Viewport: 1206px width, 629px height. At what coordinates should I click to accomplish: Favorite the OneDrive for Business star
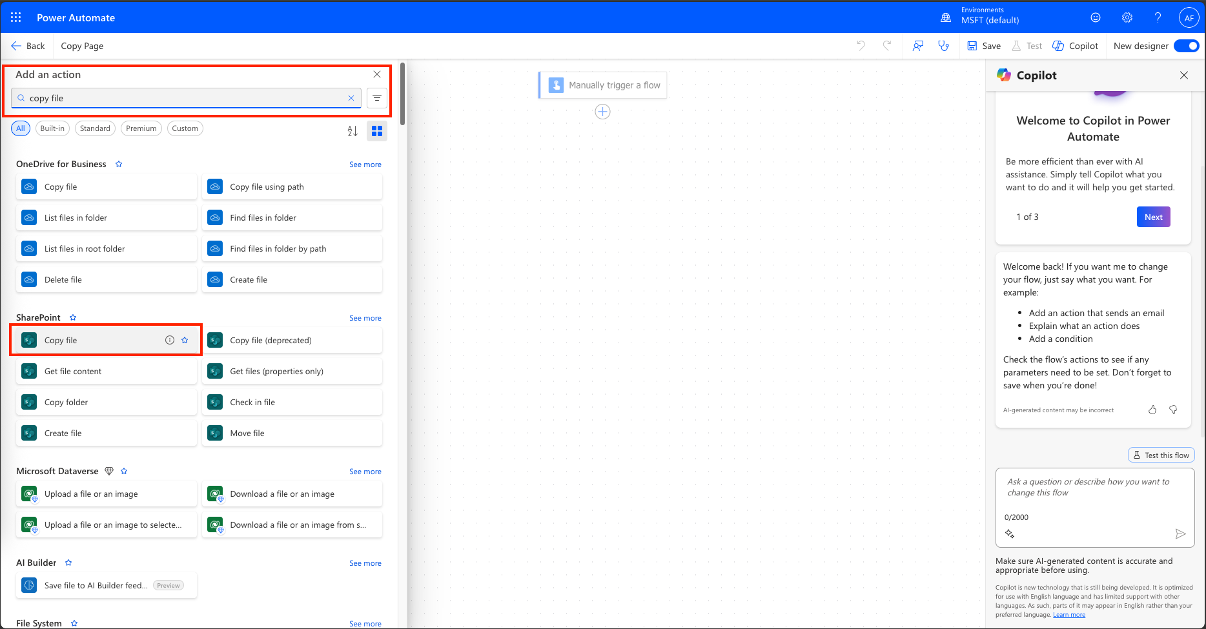[x=119, y=164]
